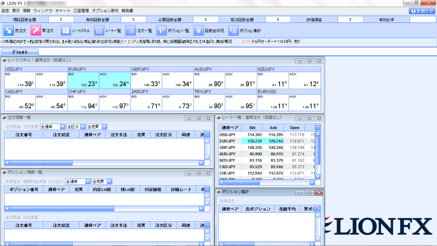Minimize the LION FX main window
Screen dimensions: 437x246
point(408,3)
